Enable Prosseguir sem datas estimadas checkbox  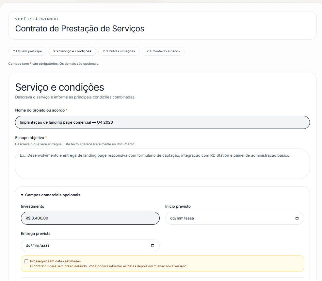[26, 261]
